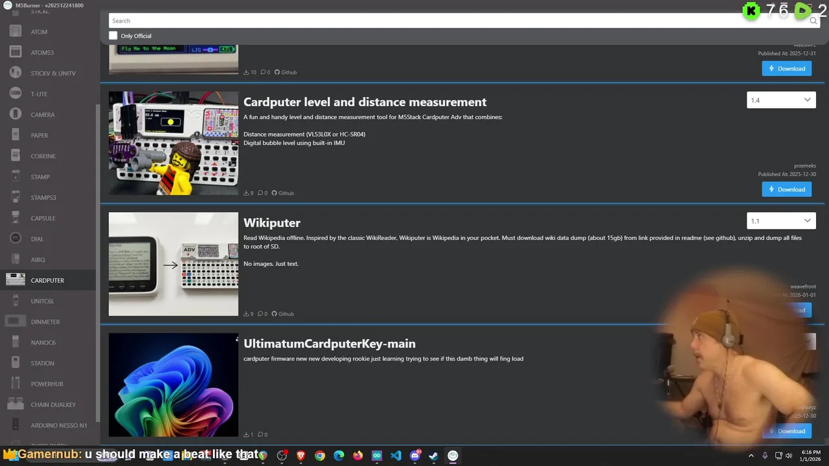Show hidden system tray icons chevron
The width and height of the screenshot is (829, 466).
coord(751,456)
